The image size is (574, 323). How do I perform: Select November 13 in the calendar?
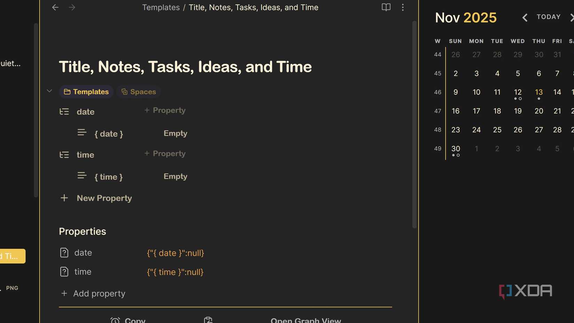pos(539,92)
